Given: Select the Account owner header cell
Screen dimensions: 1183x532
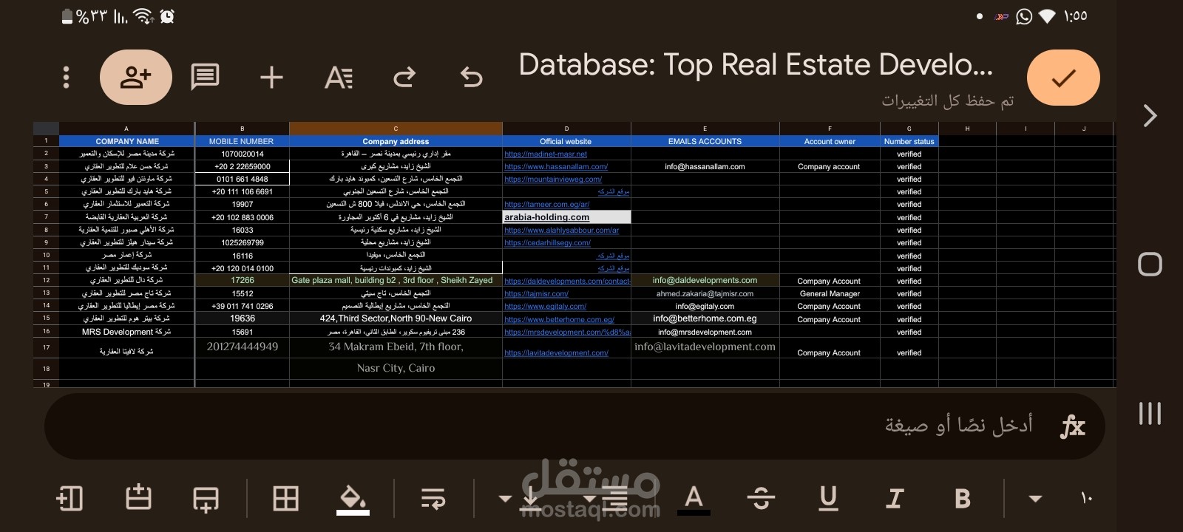Looking at the screenshot, I should (x=830, y=141).
